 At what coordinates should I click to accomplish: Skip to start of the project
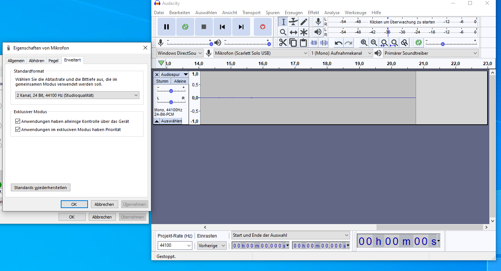click(223, 27)
